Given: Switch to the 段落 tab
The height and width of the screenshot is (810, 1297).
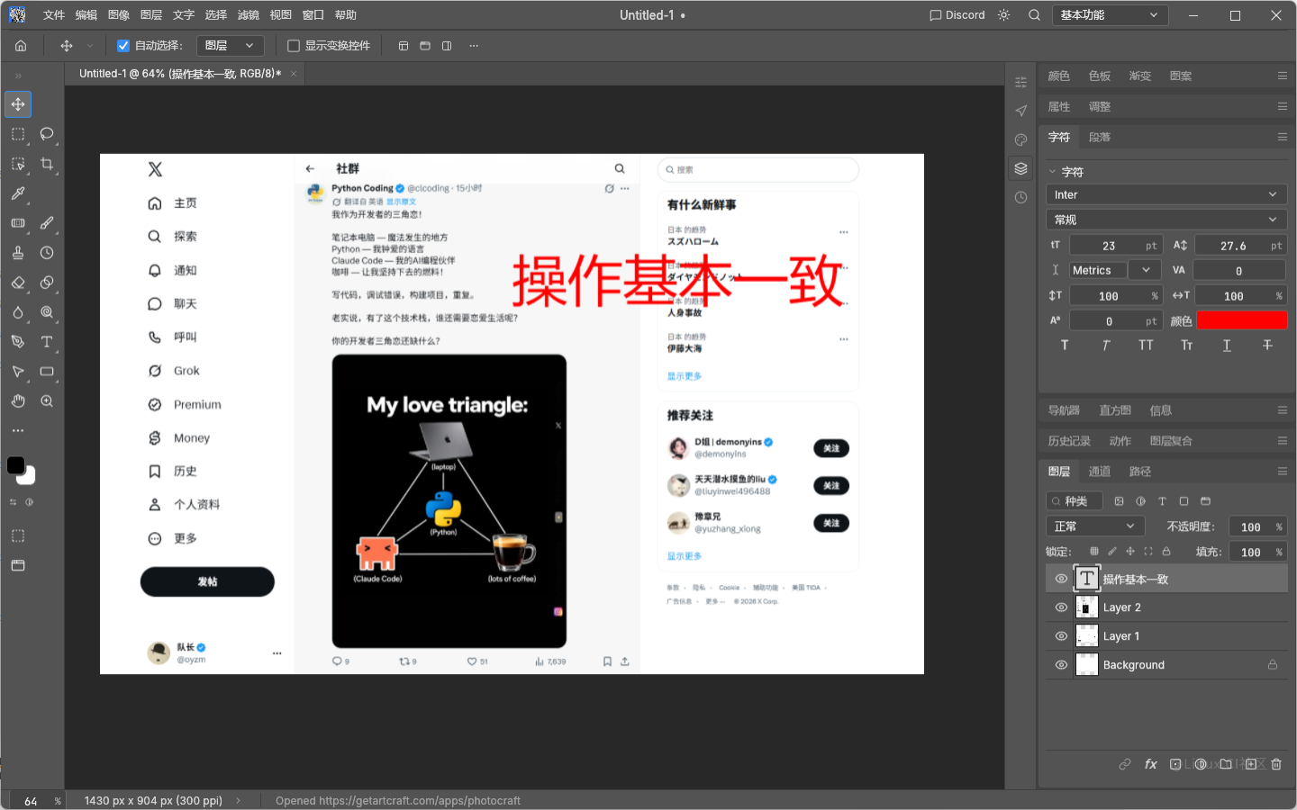Looking at the screenshot, I should coord(1100,138).
